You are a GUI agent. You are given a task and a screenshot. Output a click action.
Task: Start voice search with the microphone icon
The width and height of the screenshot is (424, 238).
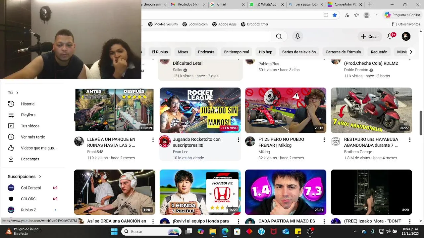coord(297,36)
